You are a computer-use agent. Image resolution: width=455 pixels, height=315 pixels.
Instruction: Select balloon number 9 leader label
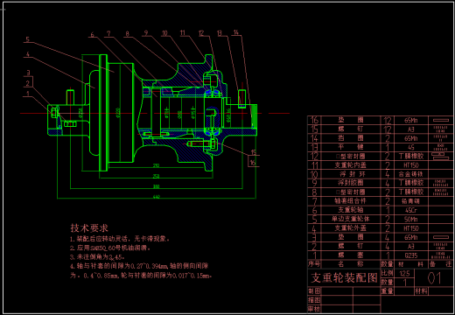pos(146,33)
